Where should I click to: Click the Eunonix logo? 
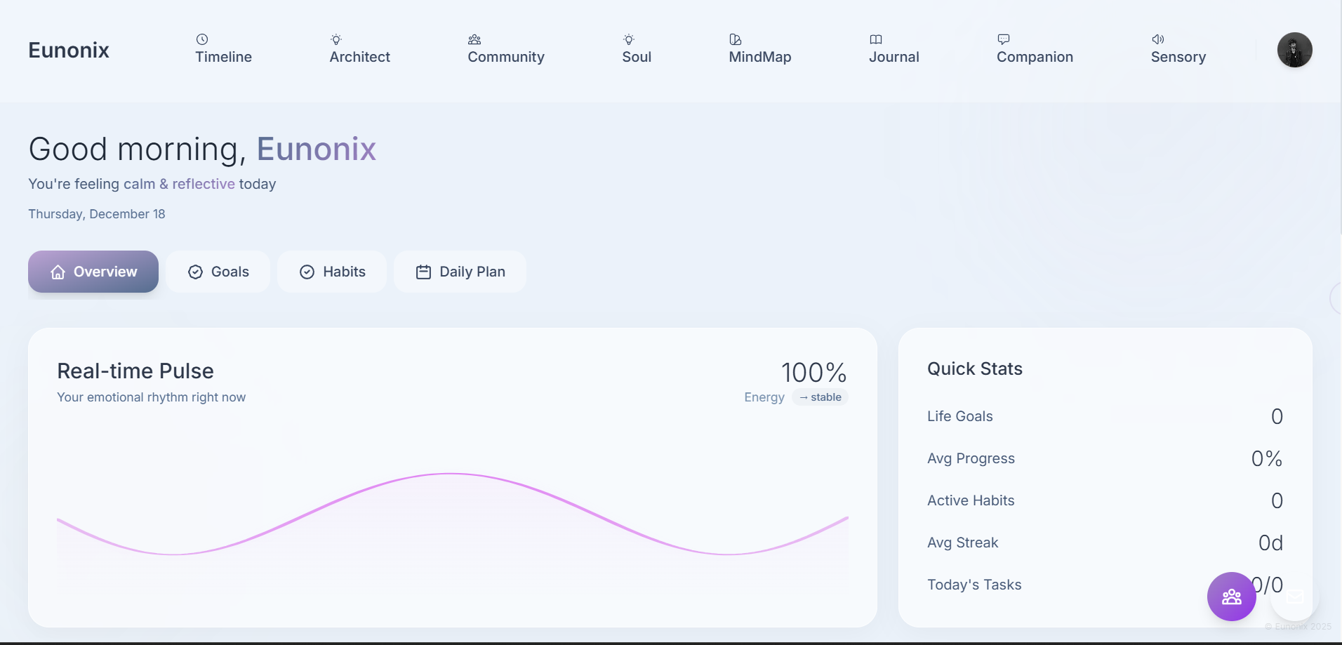point(69,50)
